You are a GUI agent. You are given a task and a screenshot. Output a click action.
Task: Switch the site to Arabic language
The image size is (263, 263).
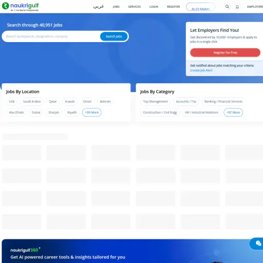point(99,7)
